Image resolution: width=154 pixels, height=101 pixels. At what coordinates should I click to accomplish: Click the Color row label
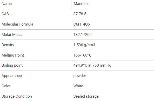click(x=6, y=86)
